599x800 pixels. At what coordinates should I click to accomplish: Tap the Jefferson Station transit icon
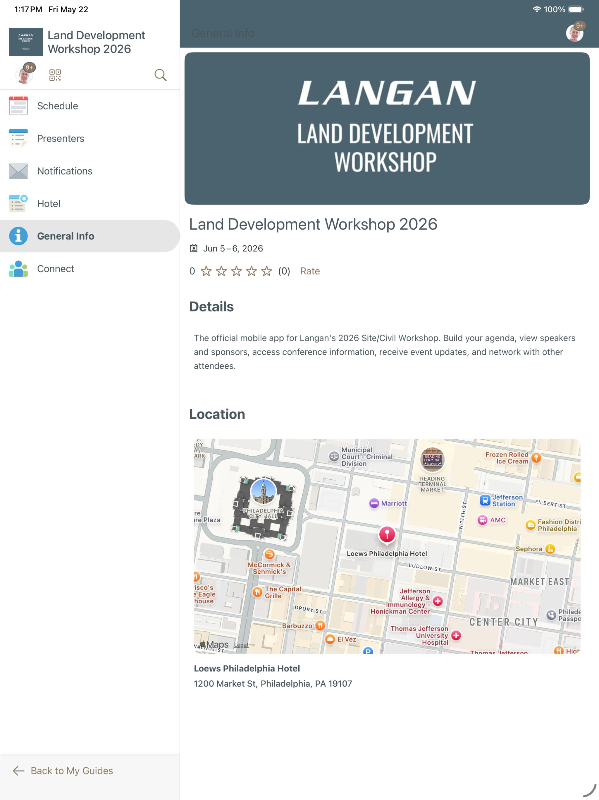pos(485,500)
